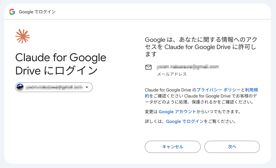Click the envelope mail icon
The image size is (276, 168).
148,67
